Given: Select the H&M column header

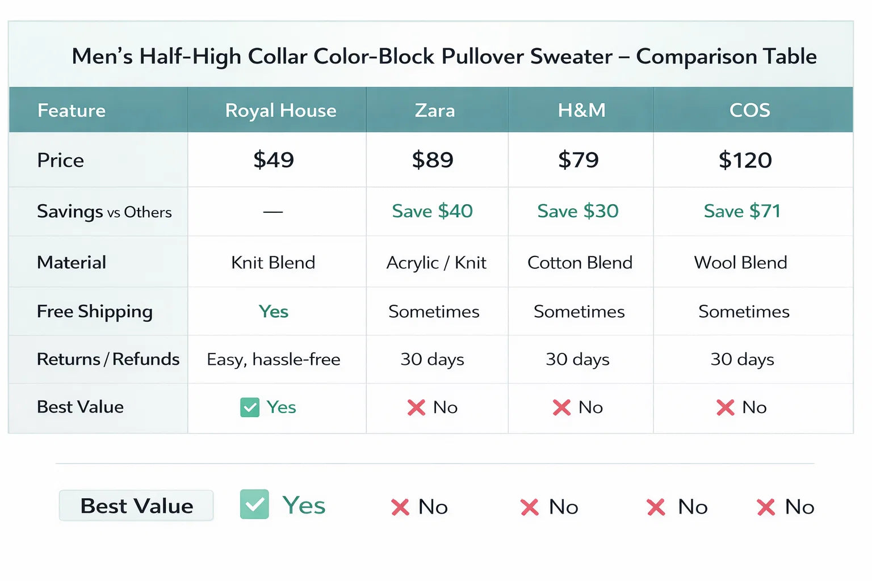Looking at the screenshot, I should point(581,110).
